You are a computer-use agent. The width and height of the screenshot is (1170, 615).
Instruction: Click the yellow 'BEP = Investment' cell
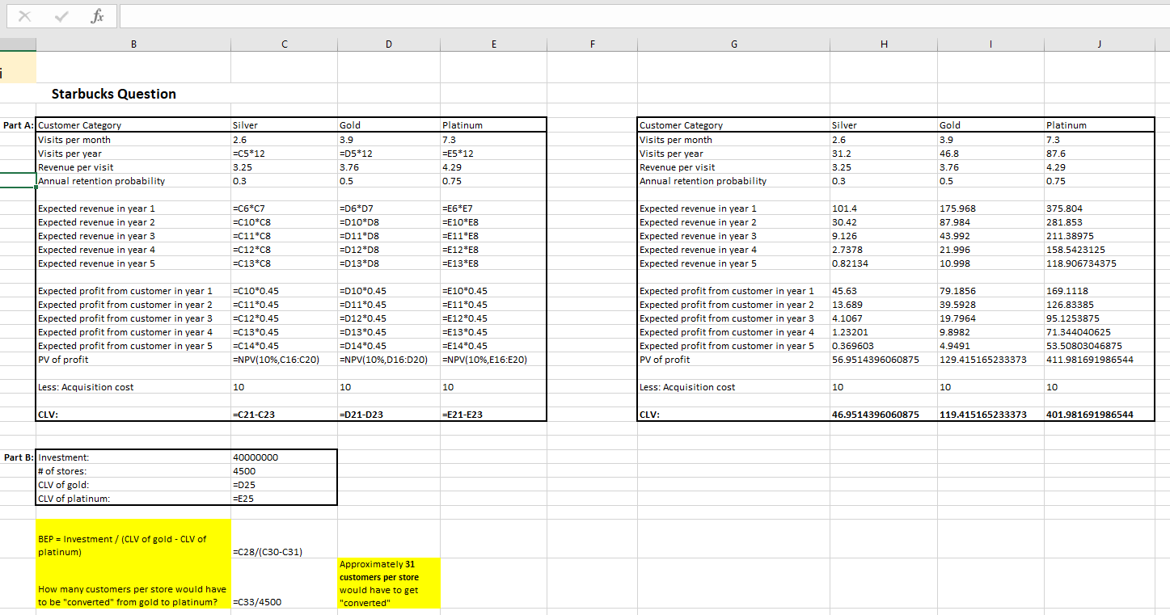(x=133, y=539)
